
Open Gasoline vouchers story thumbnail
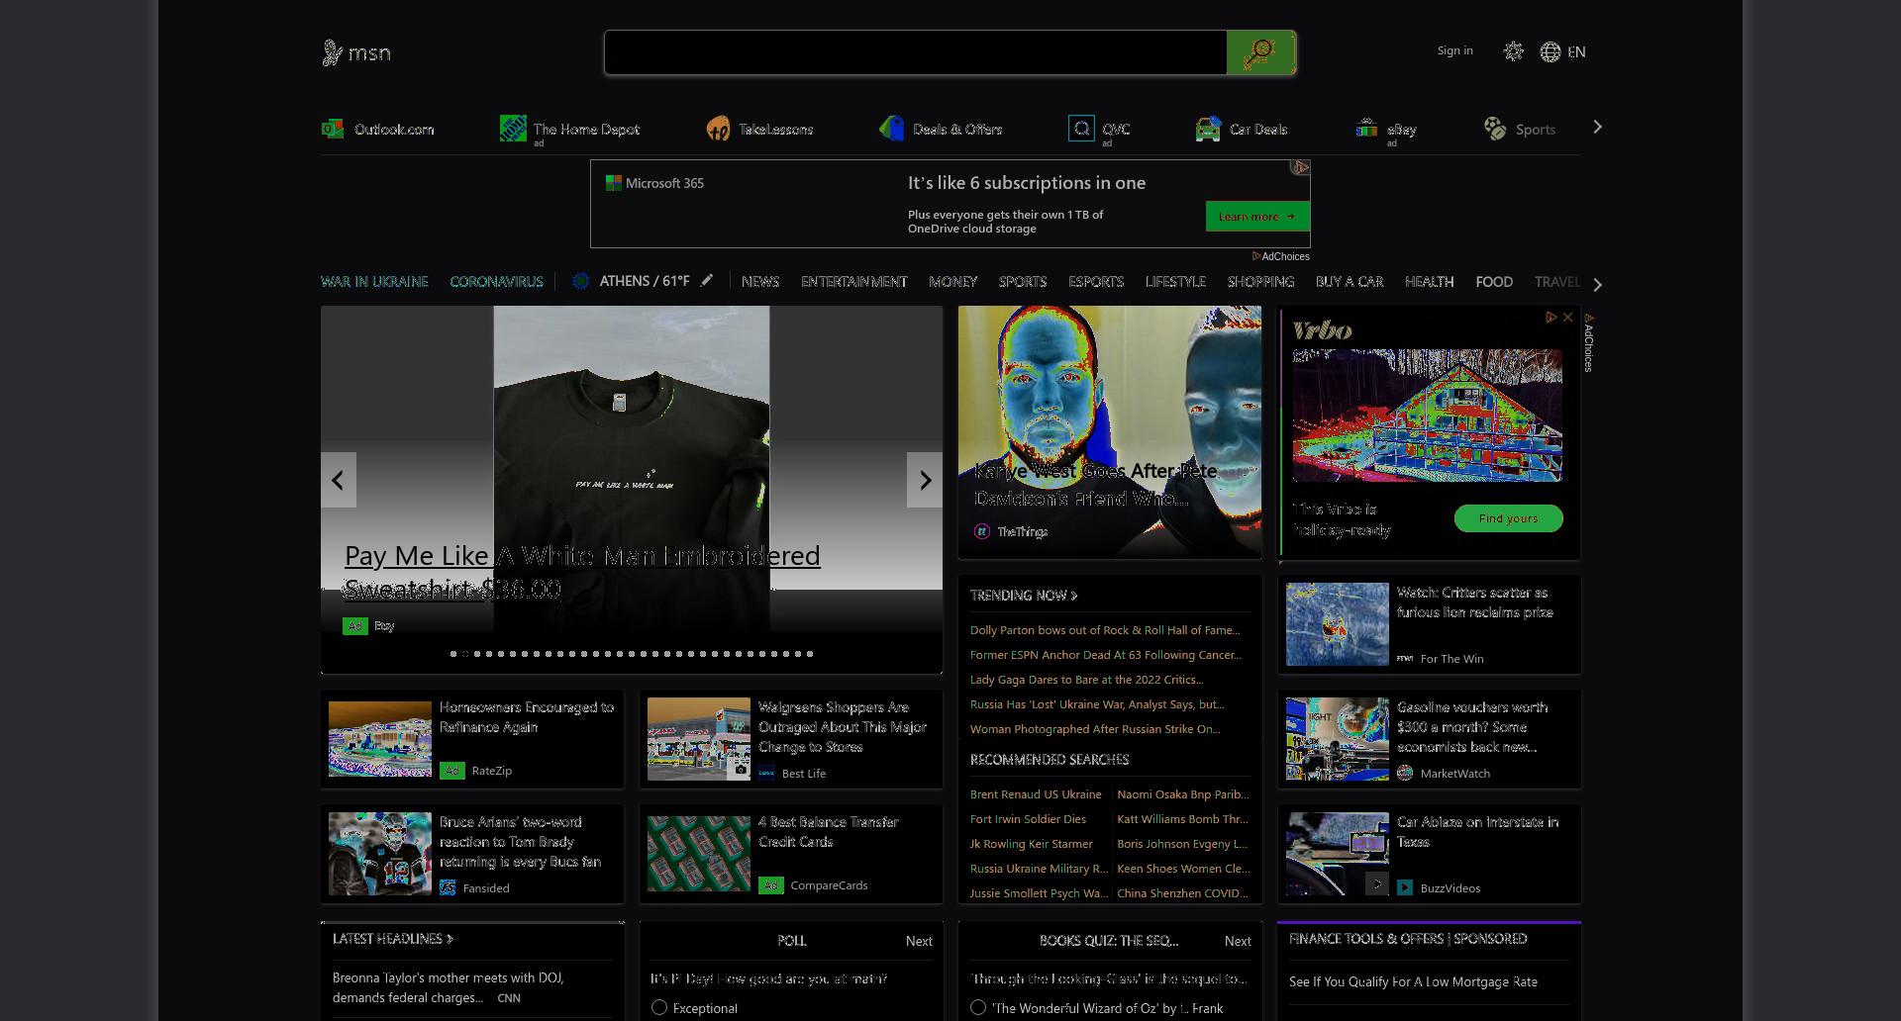1338,738
